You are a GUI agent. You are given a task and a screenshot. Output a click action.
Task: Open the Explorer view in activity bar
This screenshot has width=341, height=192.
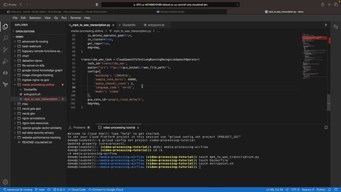tap(5, 27)
